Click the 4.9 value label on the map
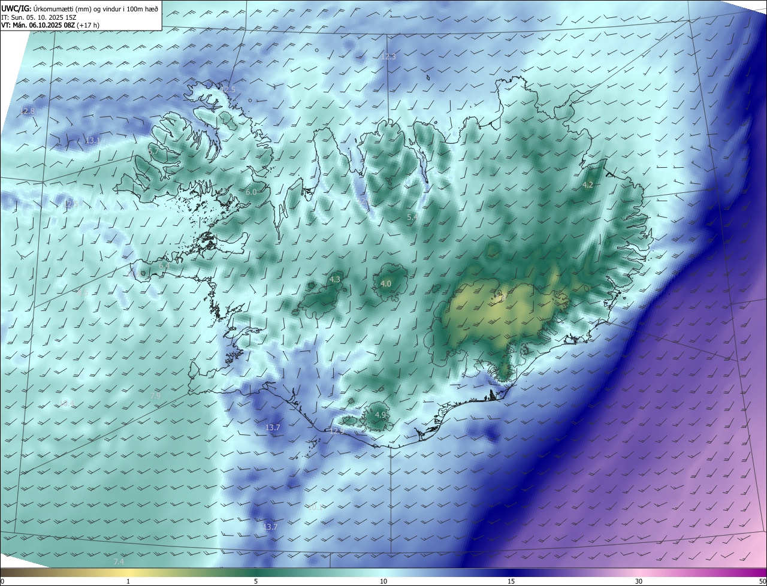This screenshot has width=767, height=586. (x=381, y=415)
